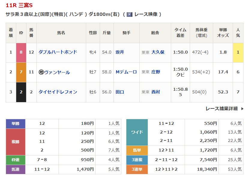The height and width of the screenshot is (177, 248).
Task: Select the 3連単 payout label
Action: pos(137,170)
